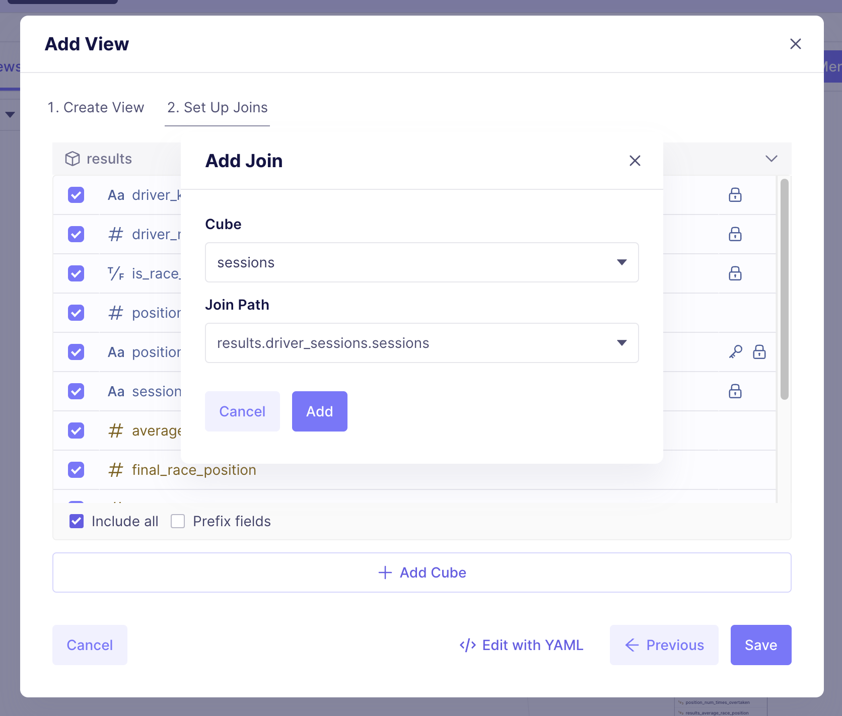Click the fields list vertical scrollbar
This screenshot has width=842, height=716.
click(x=784, y=289)
